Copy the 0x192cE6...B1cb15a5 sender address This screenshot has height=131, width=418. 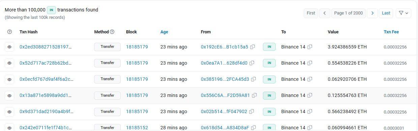[x=252, y=47]
